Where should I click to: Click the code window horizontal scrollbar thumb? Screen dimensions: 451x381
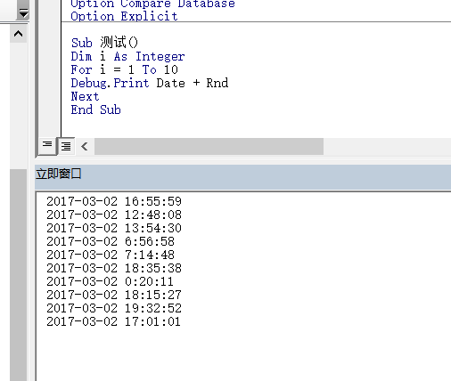pyautogui.click(x=209, y=146)
